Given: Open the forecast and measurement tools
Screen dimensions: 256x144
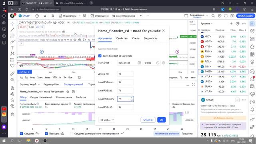Looking at the screenshot, I should [x=12, y=60].
